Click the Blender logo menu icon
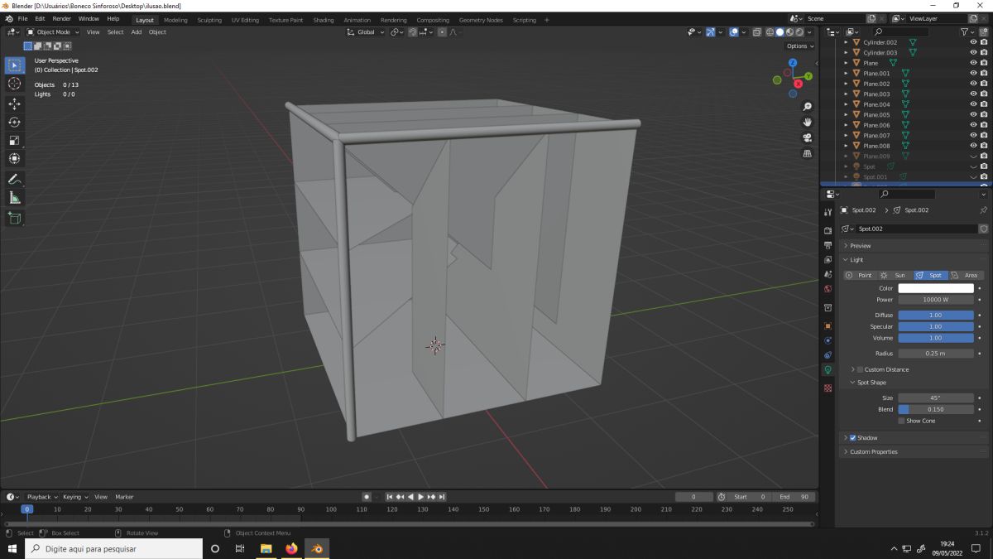The image size is (993, 559). point(8,18)
